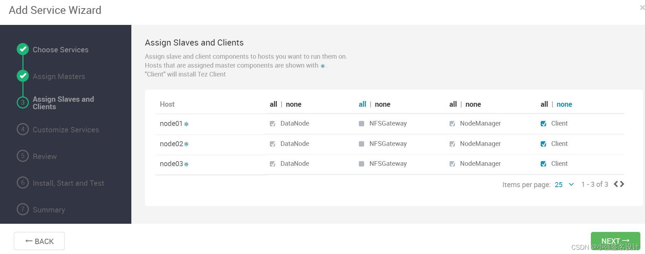Click the BACK button
The height and width of the screenshot is (254, 645).
click(39, 241)
